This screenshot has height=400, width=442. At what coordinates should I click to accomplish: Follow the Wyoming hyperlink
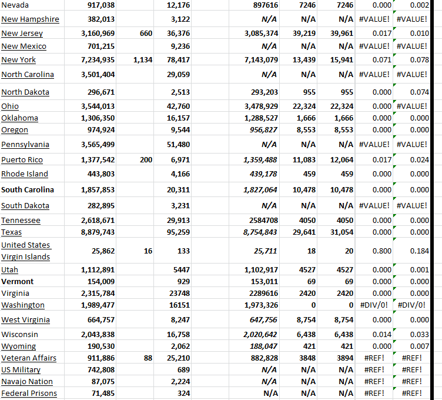19,346
